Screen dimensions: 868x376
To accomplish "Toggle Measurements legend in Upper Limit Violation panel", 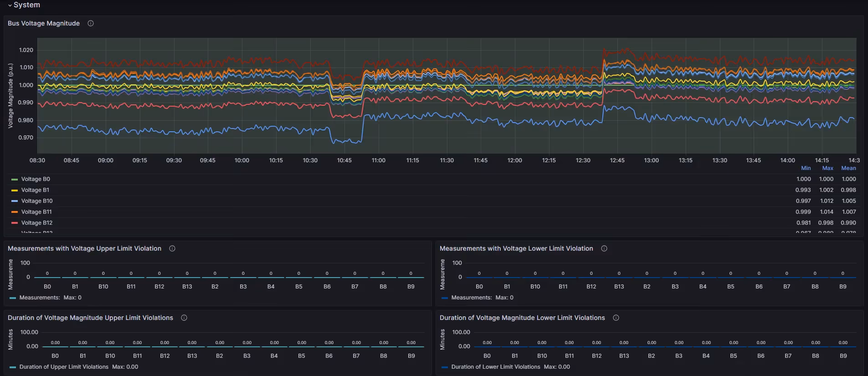I will point(40,298).
